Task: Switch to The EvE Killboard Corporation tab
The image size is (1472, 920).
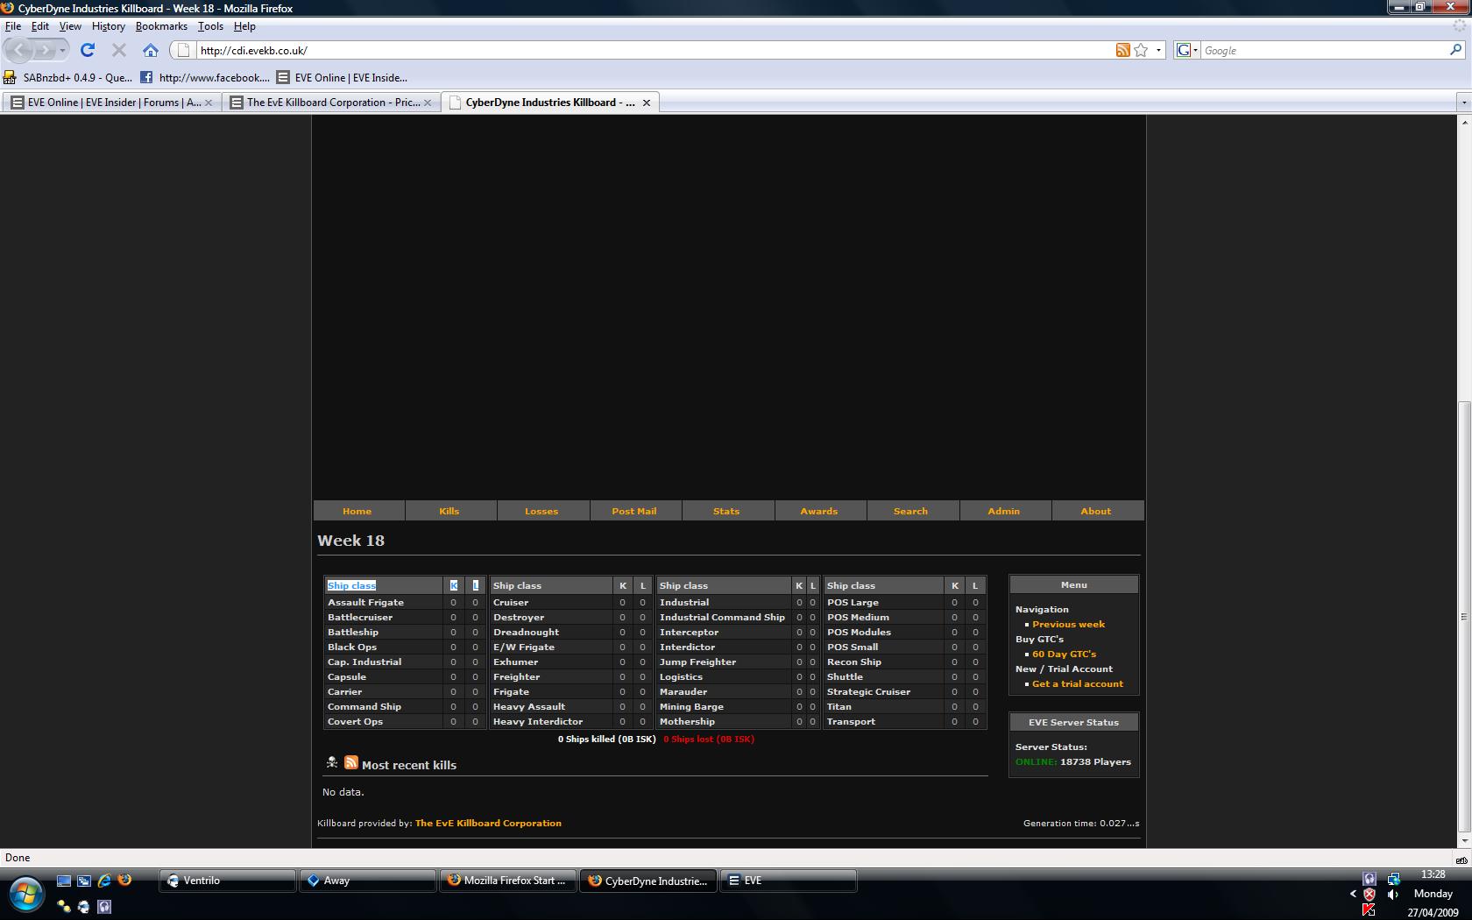Action: 330,103
